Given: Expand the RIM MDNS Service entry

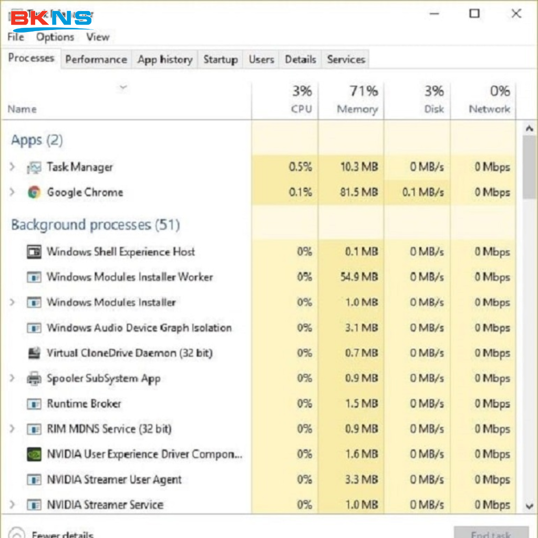Looking at the screenshot, I should [x=12, y=429].
